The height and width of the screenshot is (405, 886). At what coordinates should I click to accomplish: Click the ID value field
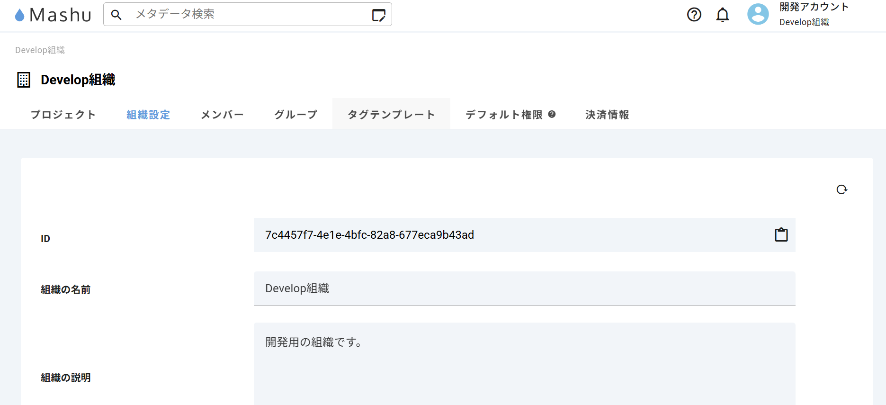[x=524, y=235]
